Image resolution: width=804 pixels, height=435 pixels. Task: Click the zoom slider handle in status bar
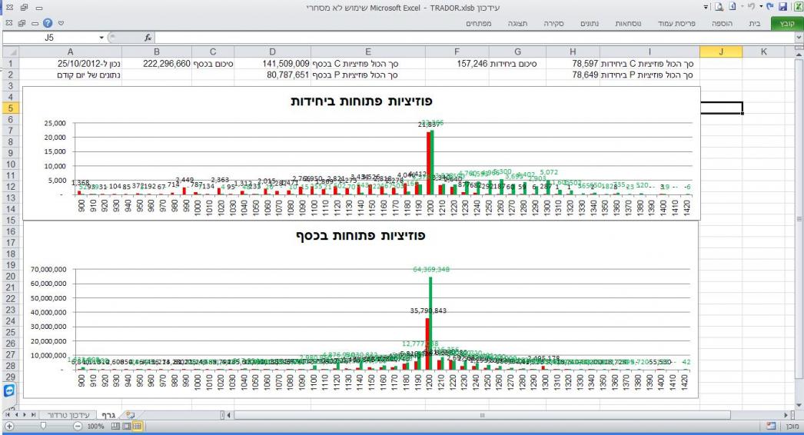point(44,426)
